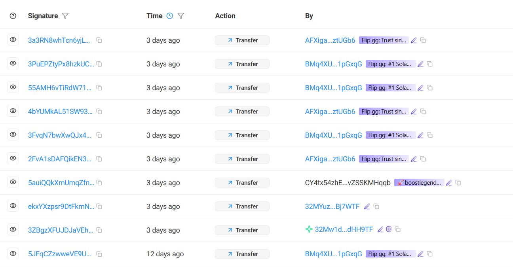Screen dimensions: 513x267
Task: Open the ekxYXzpsr9DtFkmN signature link
Action: point(61,206)
